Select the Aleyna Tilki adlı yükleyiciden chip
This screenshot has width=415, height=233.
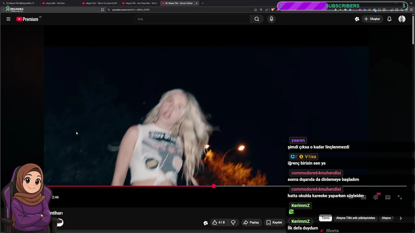355,218
